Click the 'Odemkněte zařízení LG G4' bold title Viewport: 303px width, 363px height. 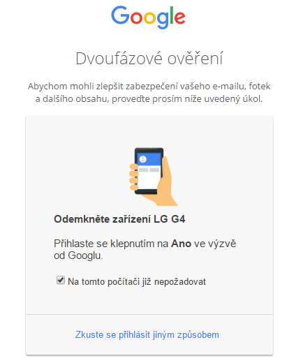pyautogui.click(x=119, y=219)
